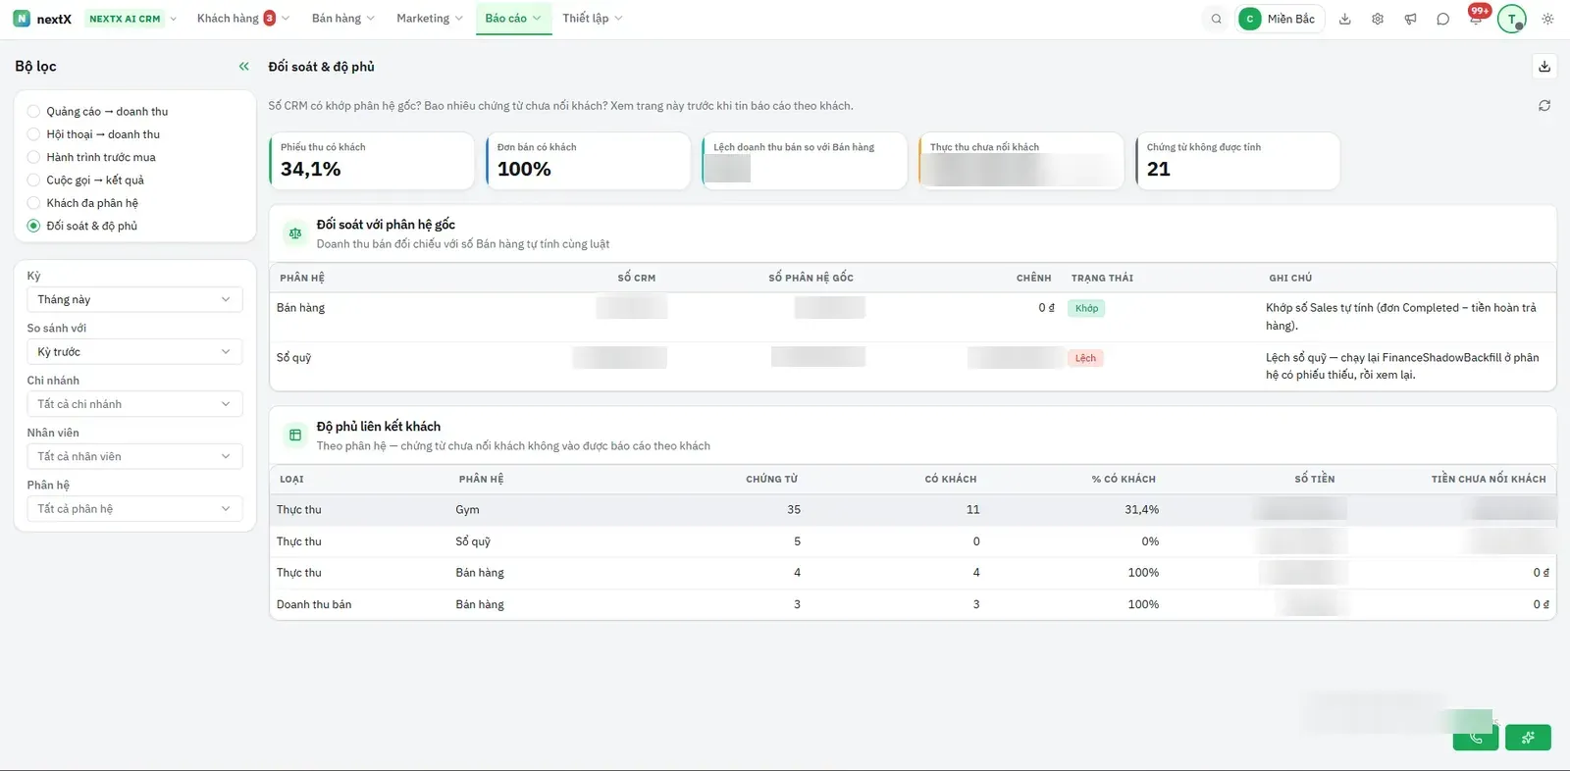Image resolution: width=1570 pixels, height=771 pixels.
Task: Open the Khách hàng menu
Action: pyautogui.click(x=242, y=18)
